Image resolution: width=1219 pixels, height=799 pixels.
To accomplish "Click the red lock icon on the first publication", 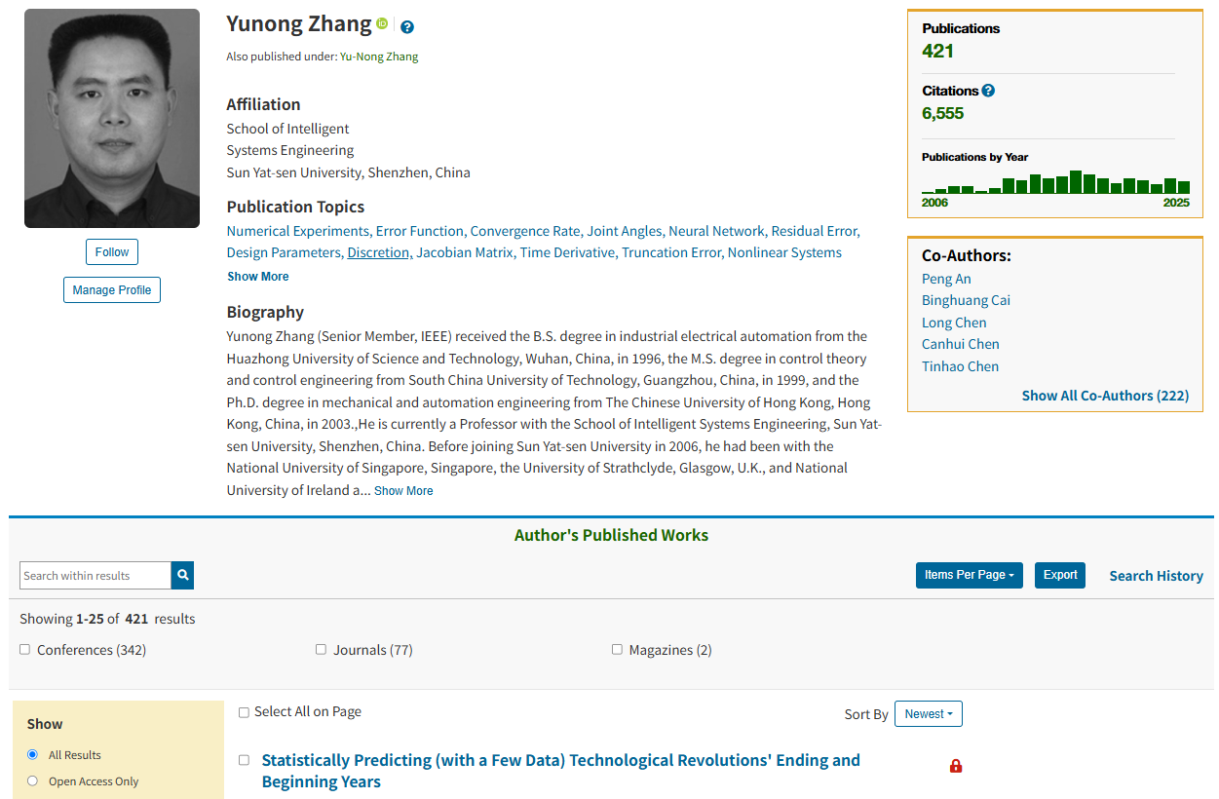I will tap(956, 766).
